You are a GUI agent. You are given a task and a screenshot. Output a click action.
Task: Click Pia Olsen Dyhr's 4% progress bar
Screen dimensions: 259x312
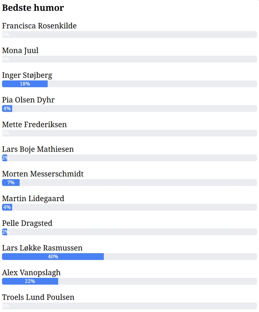click(x=7, y=108)
